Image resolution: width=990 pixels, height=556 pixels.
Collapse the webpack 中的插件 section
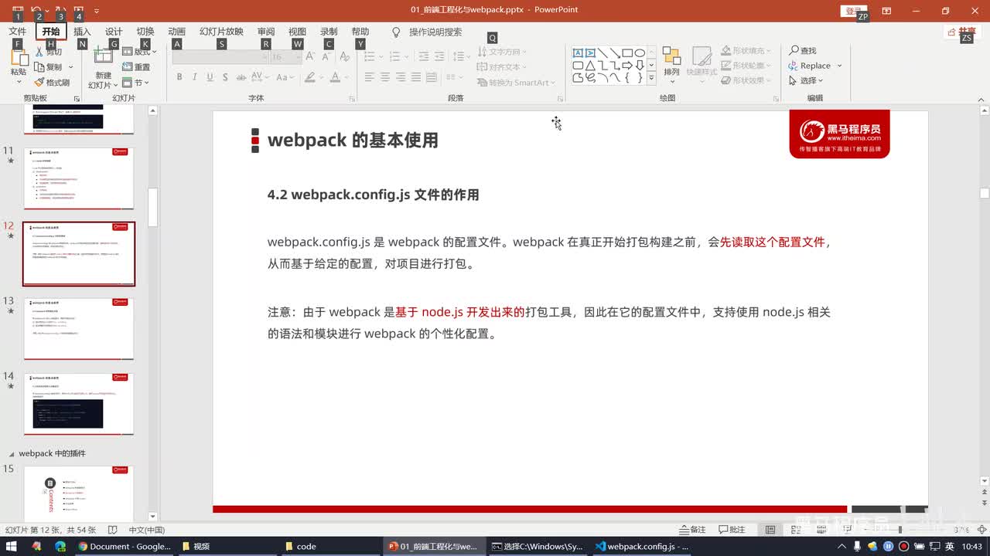(x=12, y=454)
